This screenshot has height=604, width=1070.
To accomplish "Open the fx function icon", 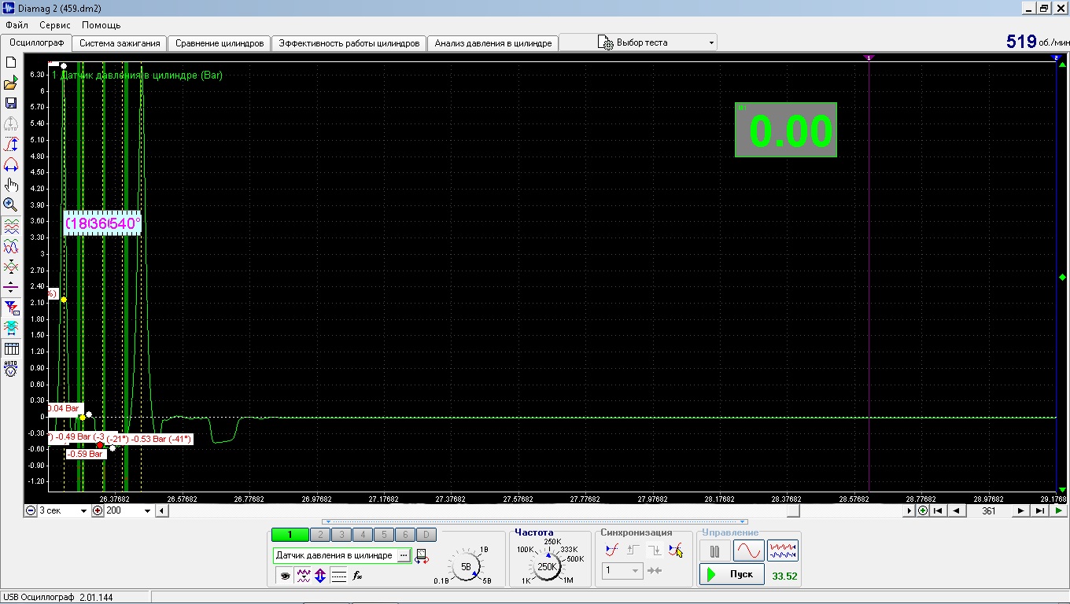I will [357, 576].
